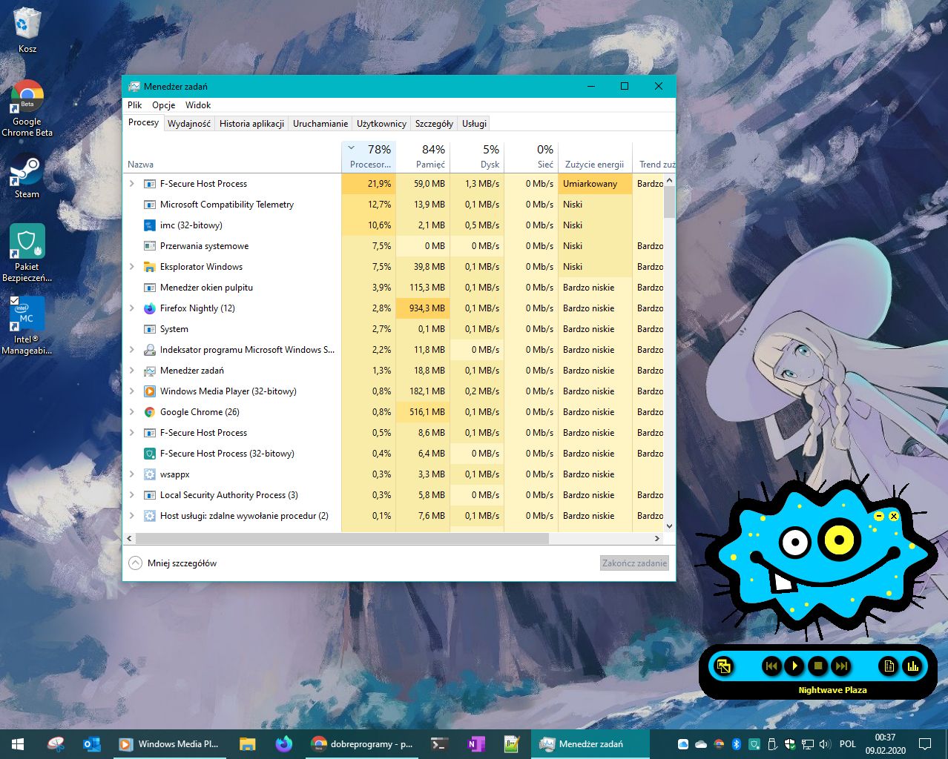Switch the skin player to full mode
The width and height of the screenshot is (948, 759).
[x=723, y=666]
